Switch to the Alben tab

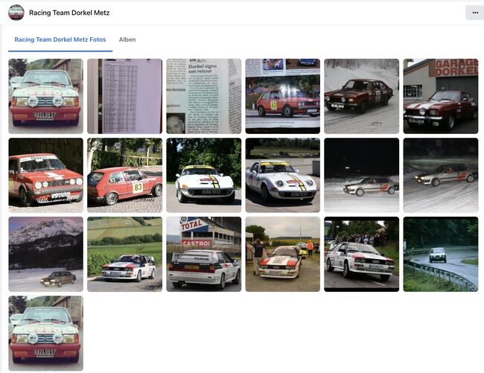[127, 39]
